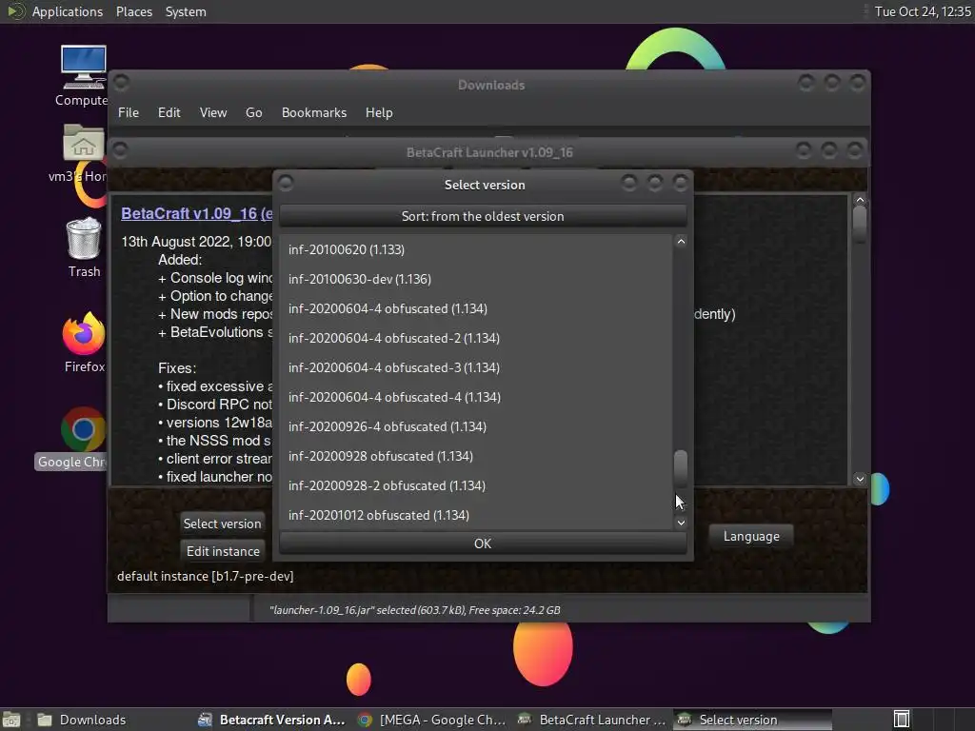
Task: Select inf-20200926-4 obfuscated (1.134)
Action: tap(476, 426)
